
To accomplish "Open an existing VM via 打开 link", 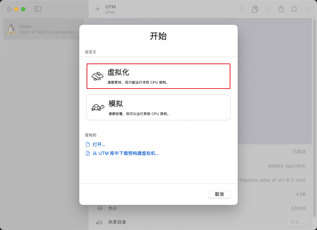I will pos(99,144).
